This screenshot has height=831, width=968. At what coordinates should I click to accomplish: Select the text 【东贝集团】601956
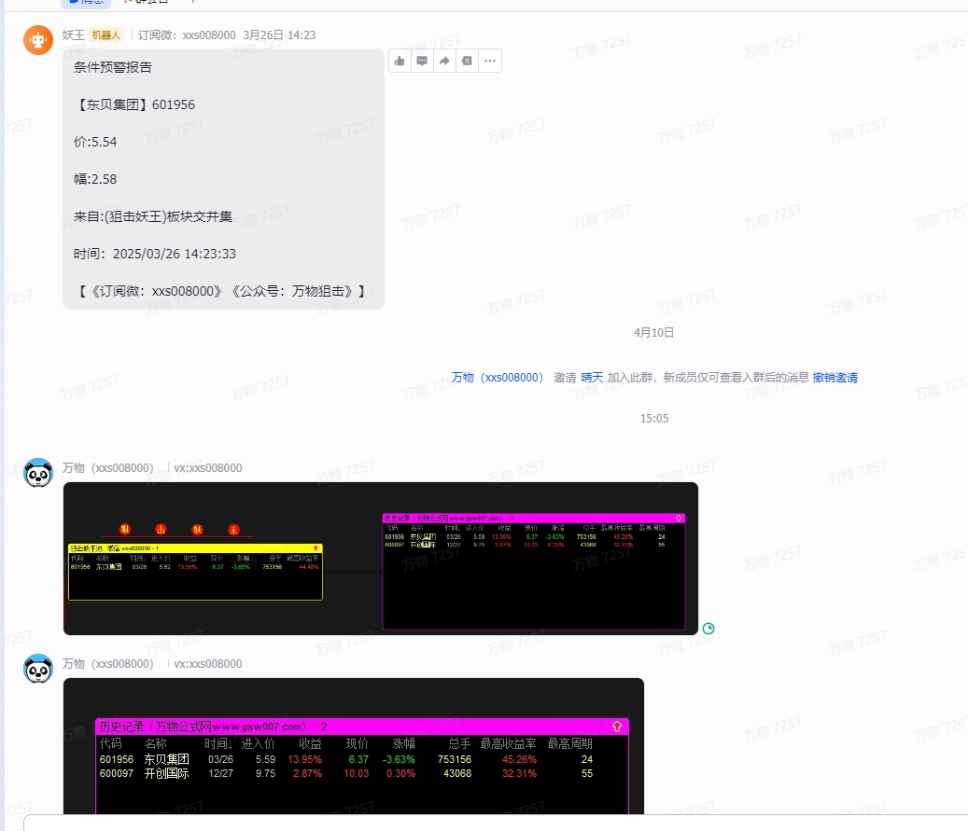click(x=134, y=104)
